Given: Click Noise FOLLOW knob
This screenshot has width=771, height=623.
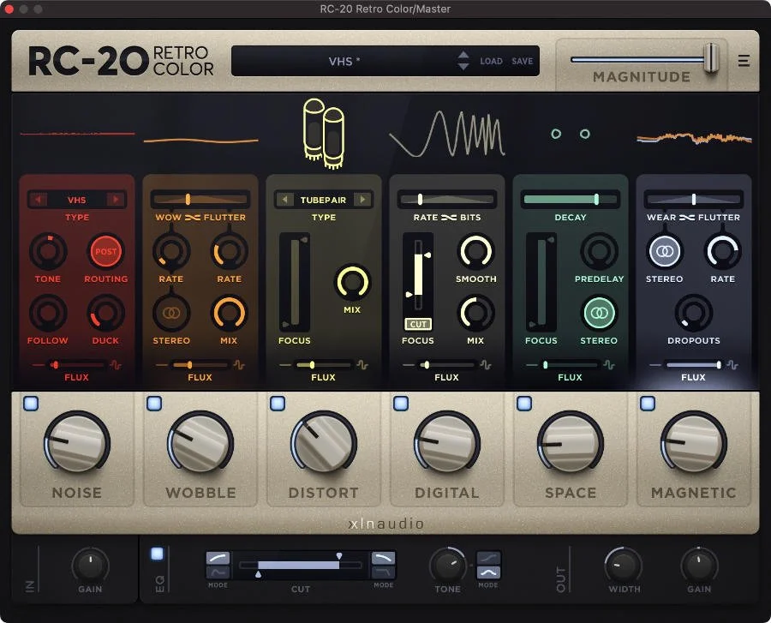Looking at the screenshot, I should 48,313.
